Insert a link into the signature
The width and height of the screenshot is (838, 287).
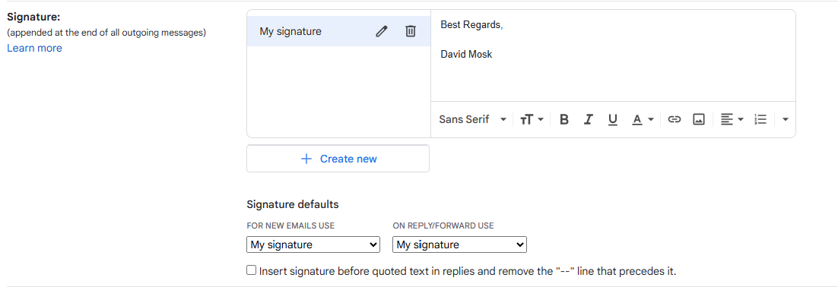click(x=675, y=119)
